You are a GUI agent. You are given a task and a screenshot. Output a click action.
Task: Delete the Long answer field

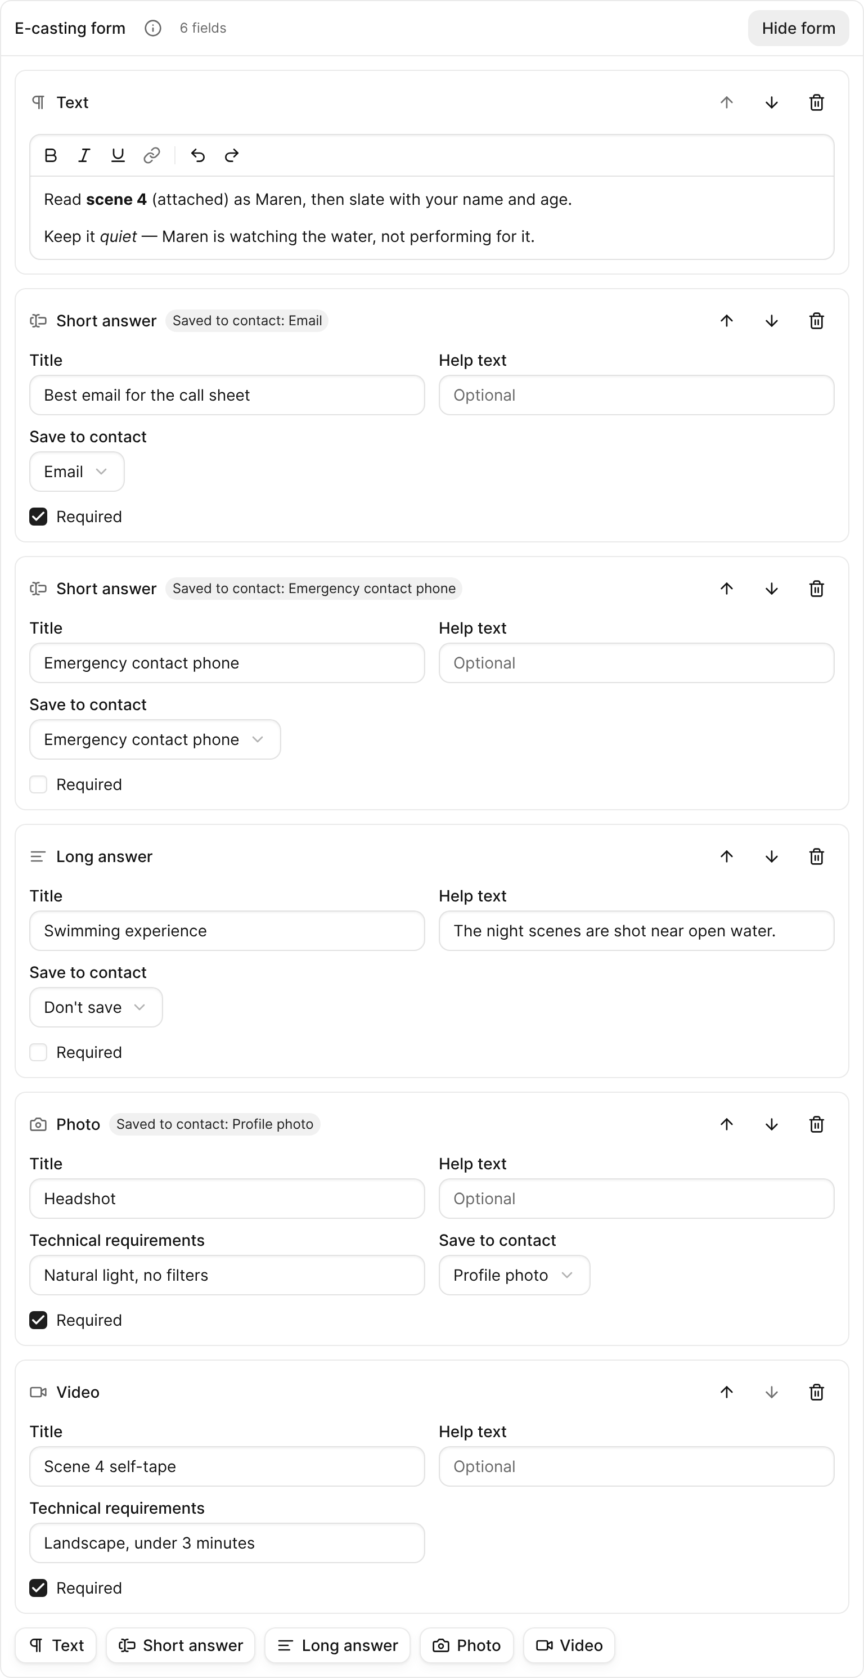coord(817,856)
